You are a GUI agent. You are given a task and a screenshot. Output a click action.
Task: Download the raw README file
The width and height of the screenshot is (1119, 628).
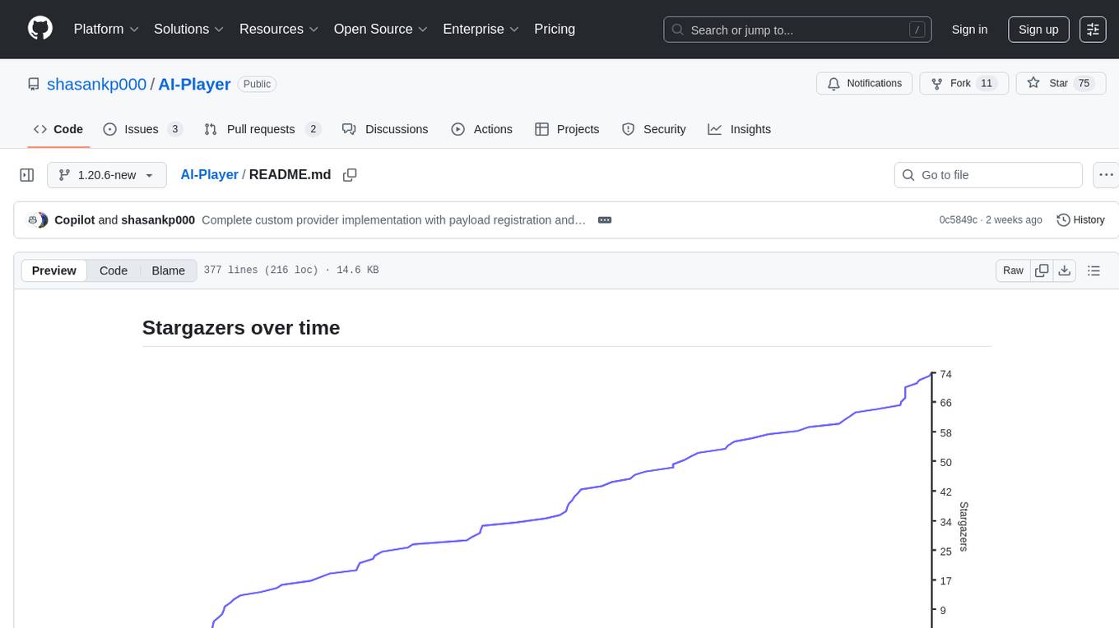[x=1065, y=270]
